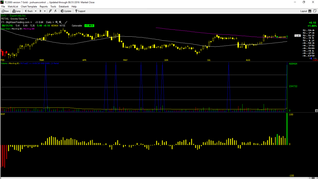Expand the RETAIL - Grocery Stores dropdown
This screenshot has height=179, width=318.
click(x=14, y=19)
